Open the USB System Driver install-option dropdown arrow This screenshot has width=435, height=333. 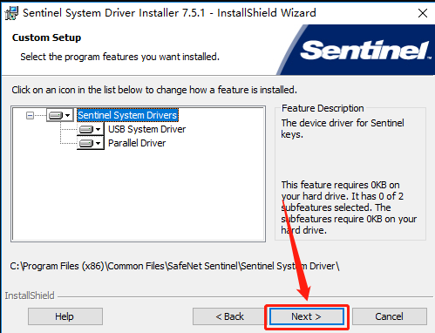pyautogui.click(x=99, y=129)
